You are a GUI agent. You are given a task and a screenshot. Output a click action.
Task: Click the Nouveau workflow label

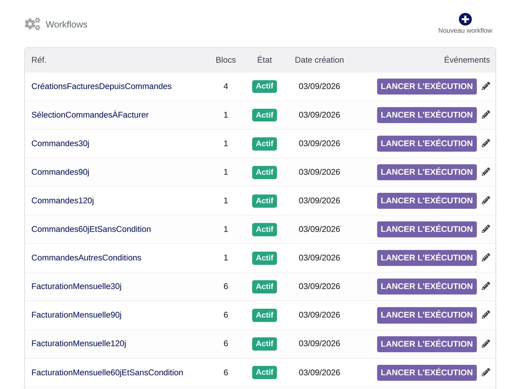(465, 31)
